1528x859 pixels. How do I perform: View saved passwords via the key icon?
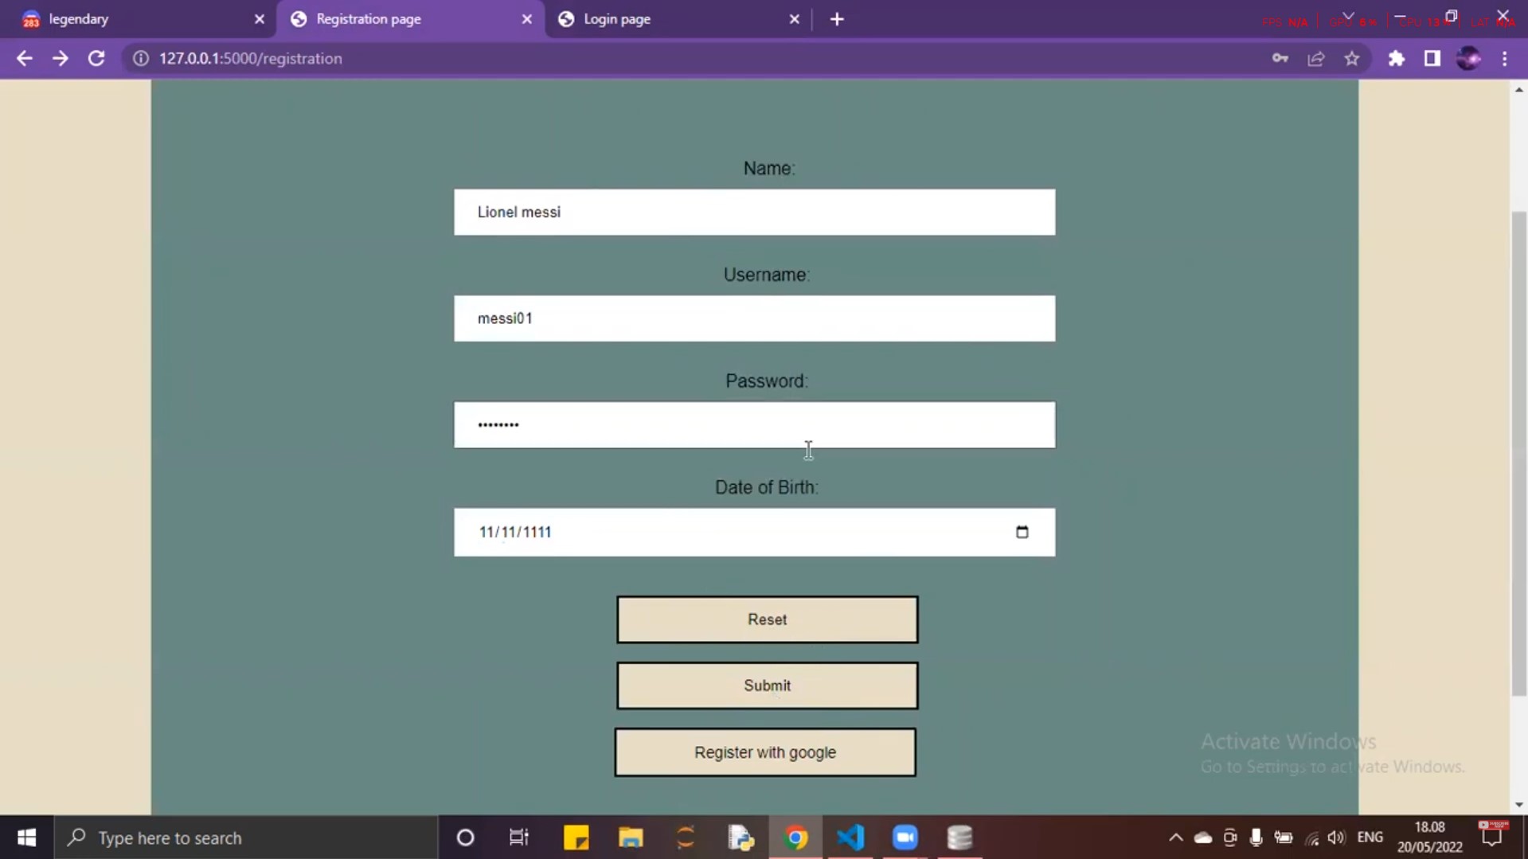point(1280,58)
